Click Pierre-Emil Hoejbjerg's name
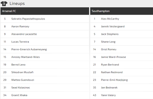Screen dimensions: 153x99 114,80
